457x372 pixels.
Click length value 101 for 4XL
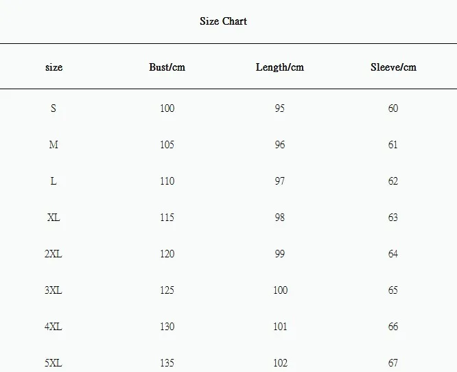pyautogui.click(x=280, y=327)
